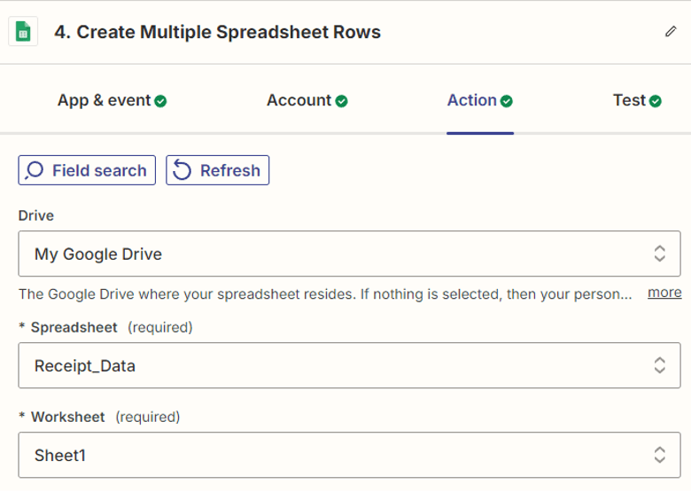Click green checkmark beside Action
The width and height of the screenshot is (691, 492).
point(507,101)
